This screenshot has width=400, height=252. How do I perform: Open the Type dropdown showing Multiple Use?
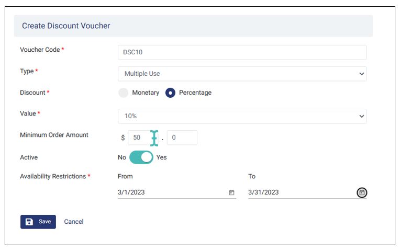point(242,74)
